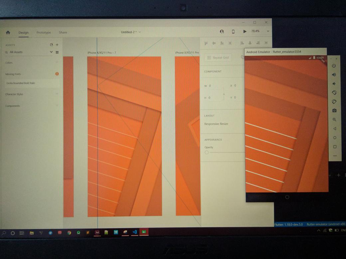The image size is (346, 259).
Task: Activate emulator zoom with the magnifier icon
Action: (335, 120)
